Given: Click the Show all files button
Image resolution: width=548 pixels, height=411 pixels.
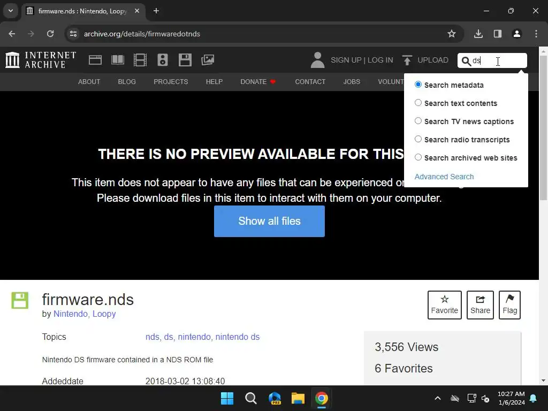Looking at the screenshot, I should coord(270,221).
